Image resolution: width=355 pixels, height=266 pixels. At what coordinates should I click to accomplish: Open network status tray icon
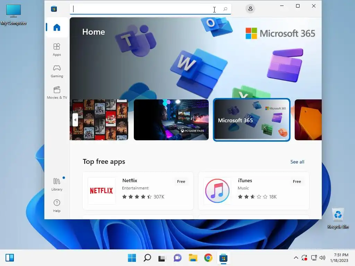[x=314, y=258]
